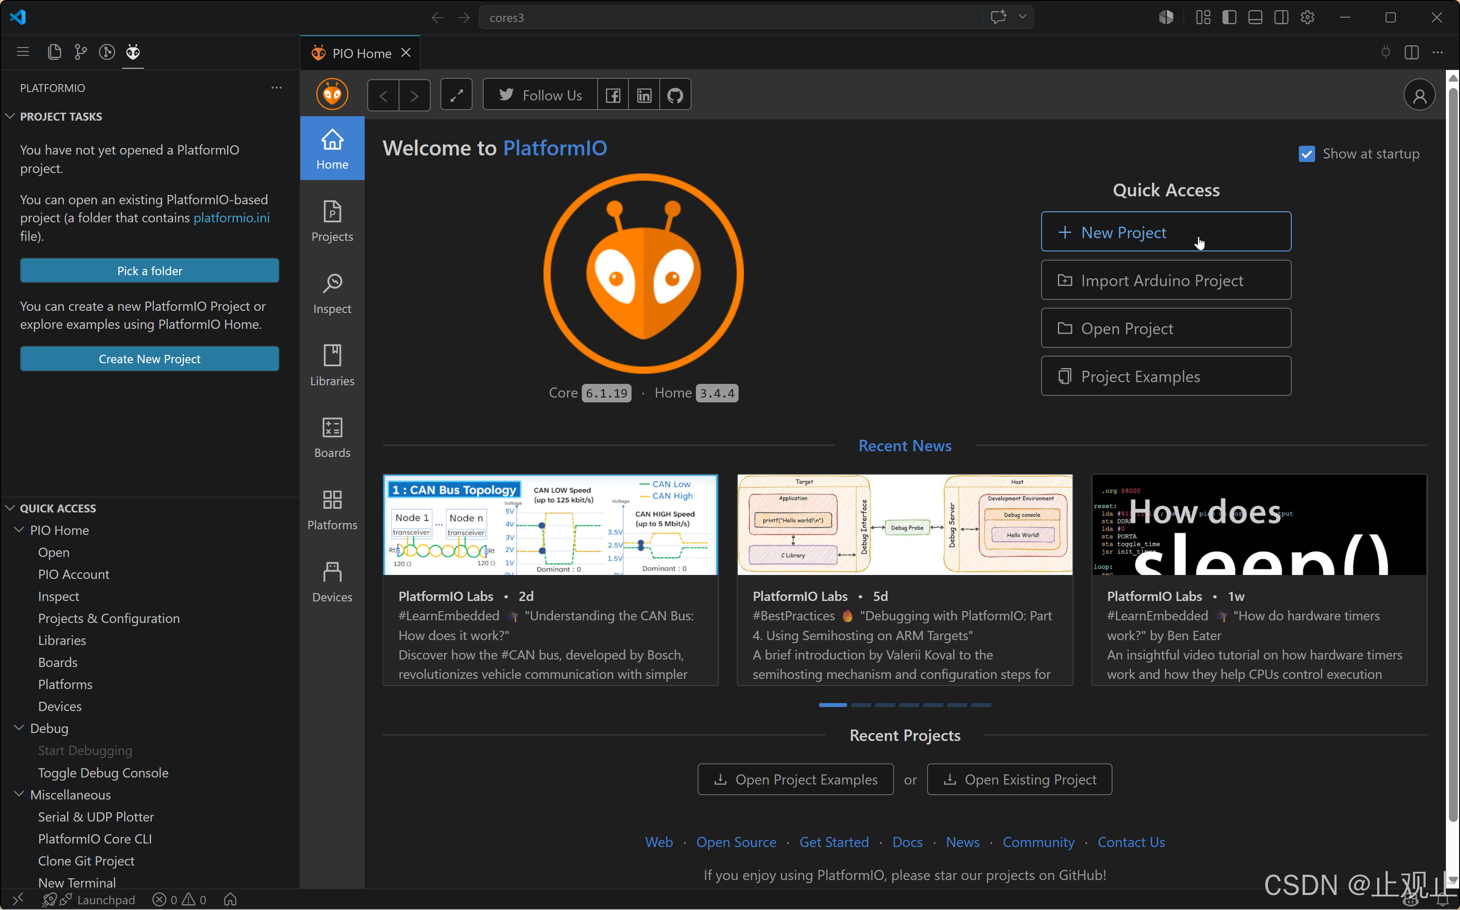This screenshot has height=910, width=1460.
Task: Open the Source Control view icon
Action: tap(81, 52)
